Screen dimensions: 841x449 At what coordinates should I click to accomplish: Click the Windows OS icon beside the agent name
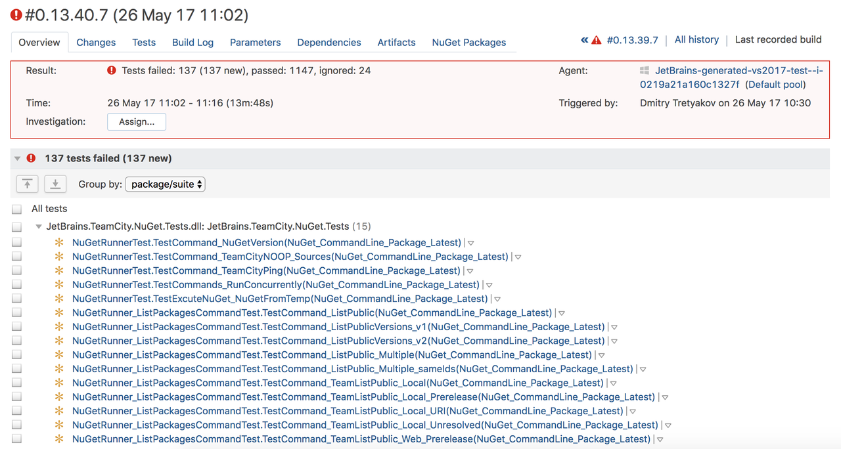click(x=645, y=70)
